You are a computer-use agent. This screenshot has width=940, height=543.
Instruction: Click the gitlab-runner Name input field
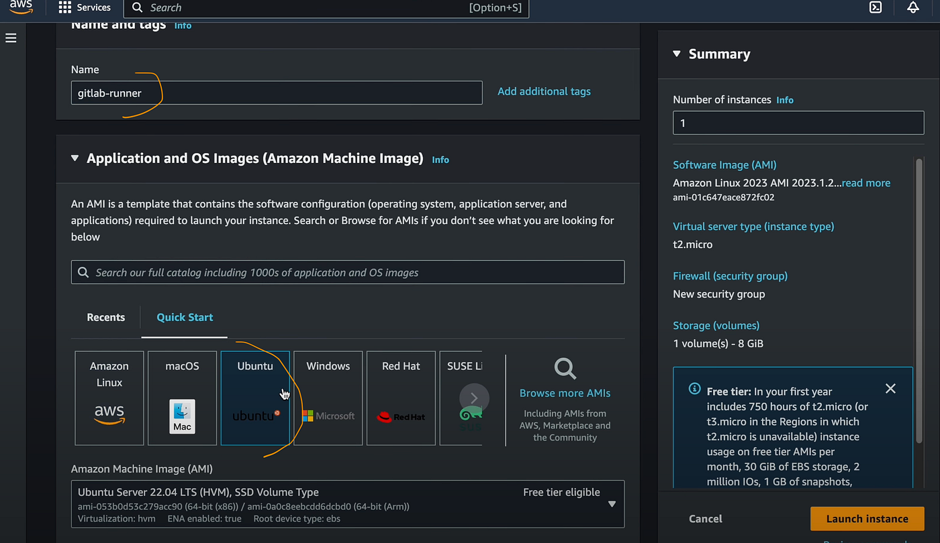pos(277,93)
